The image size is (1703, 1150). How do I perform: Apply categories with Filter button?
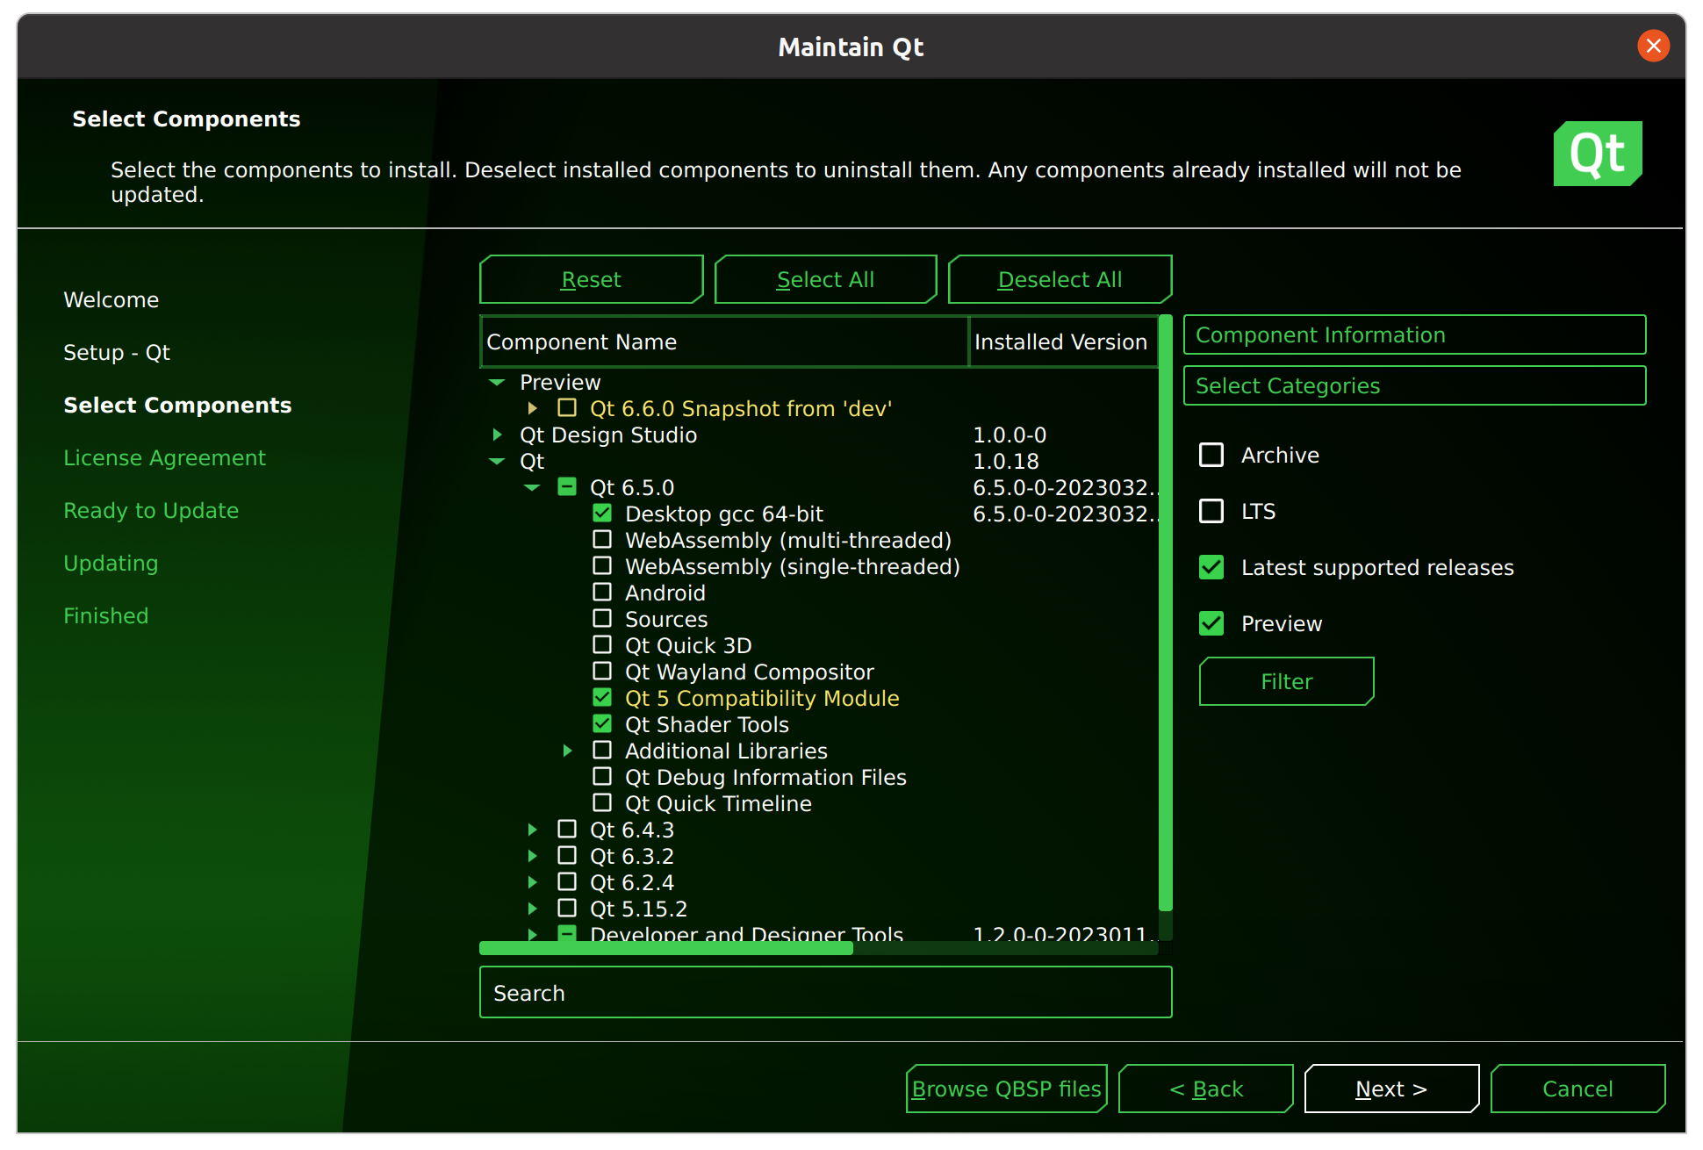(x=1286, y=681)
